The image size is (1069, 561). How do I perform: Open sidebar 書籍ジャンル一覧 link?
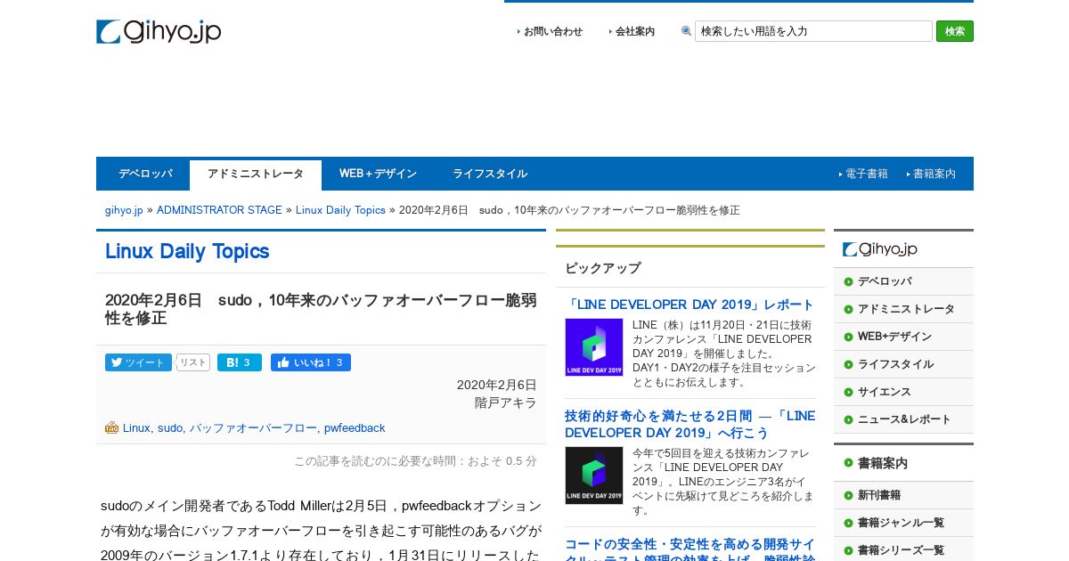click(901, 523)
